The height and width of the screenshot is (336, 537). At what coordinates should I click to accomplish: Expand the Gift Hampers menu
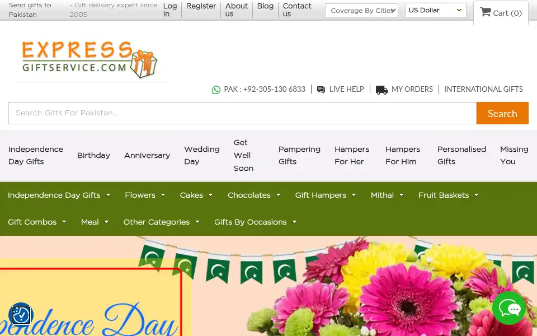tap(326, 195)
